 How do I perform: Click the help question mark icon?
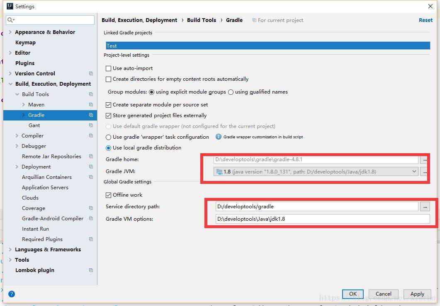(12, 294)
